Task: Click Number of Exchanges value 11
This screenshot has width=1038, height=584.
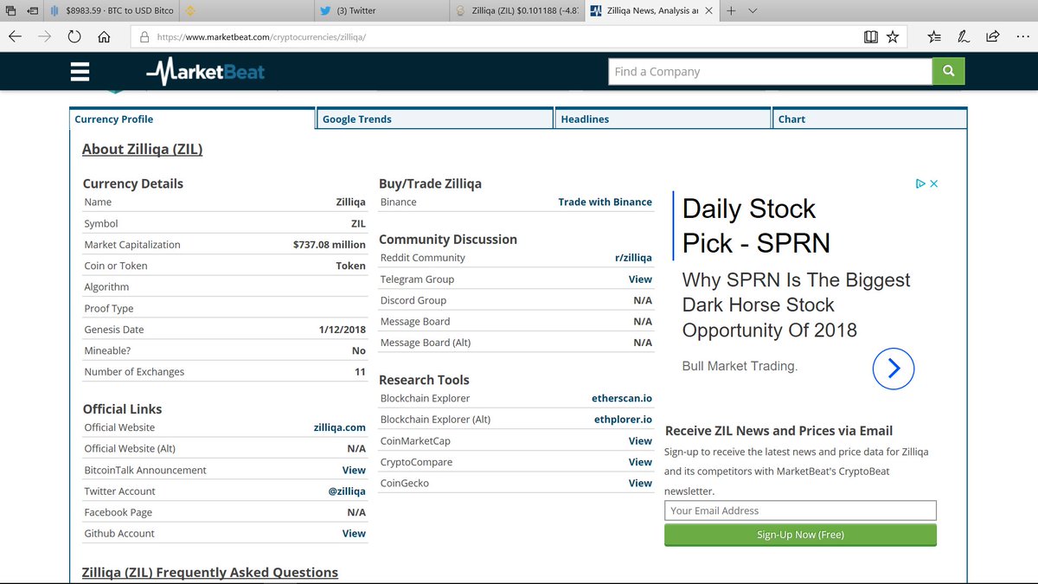Action: pyautogui.click(x=360, y=371)
